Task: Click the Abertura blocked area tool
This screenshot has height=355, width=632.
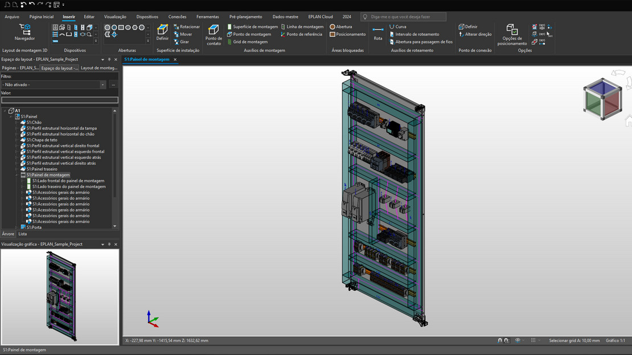Action: point(340,27)
